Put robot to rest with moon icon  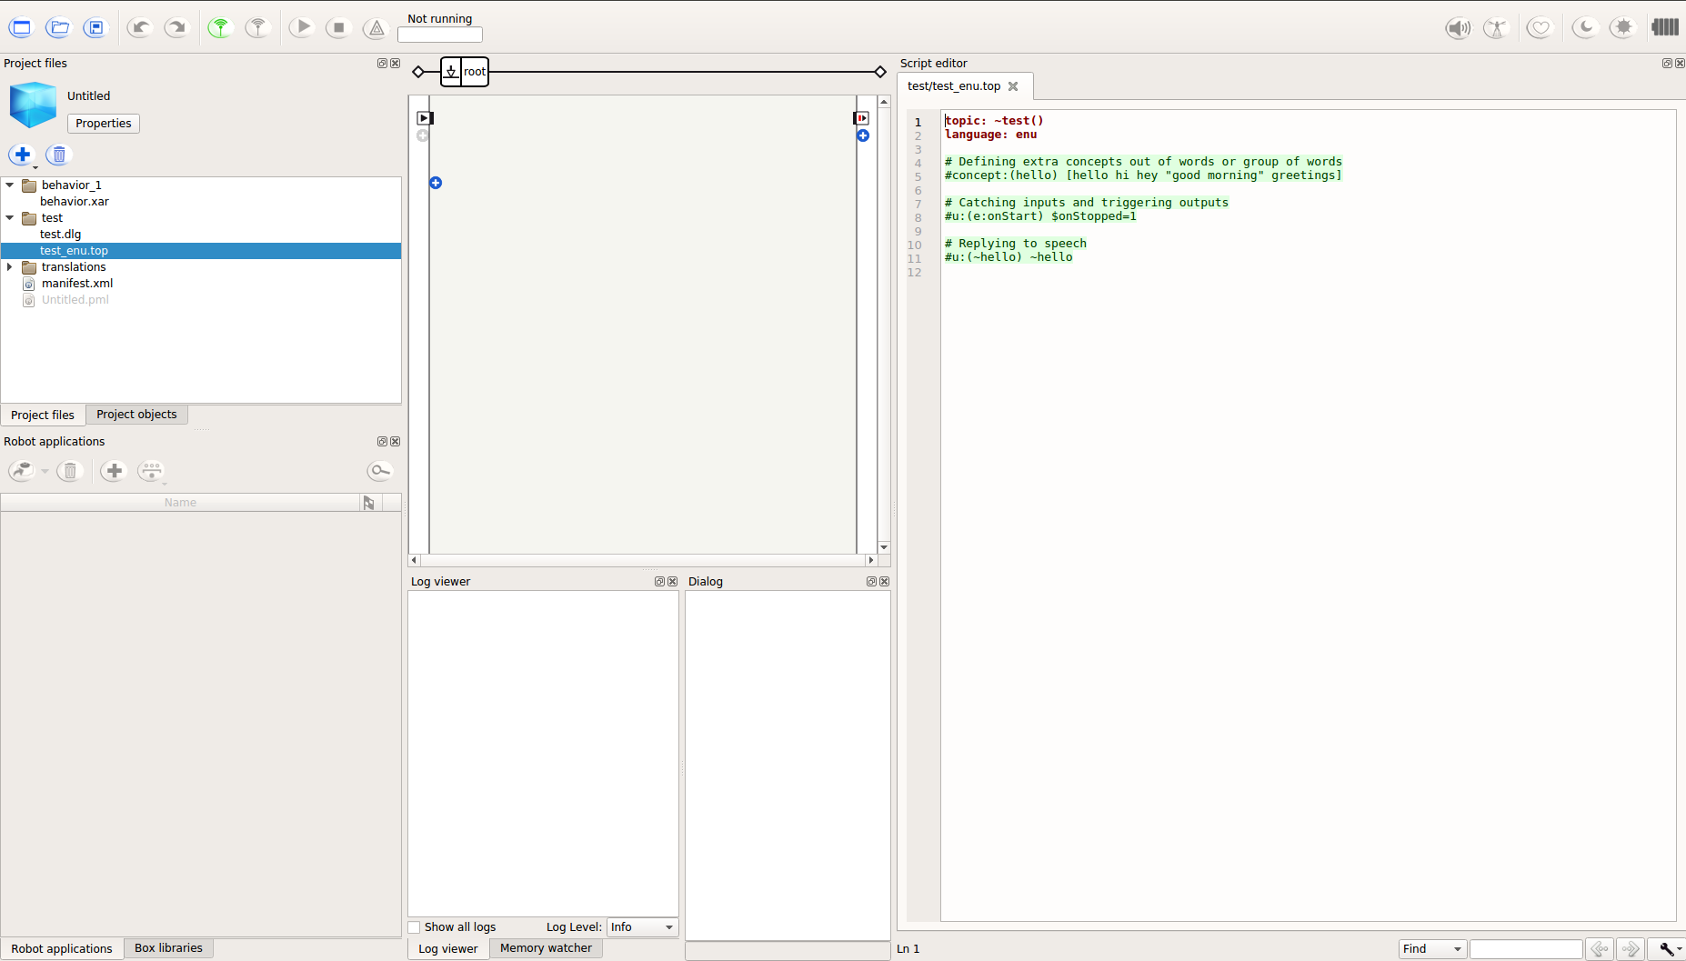1585,28
